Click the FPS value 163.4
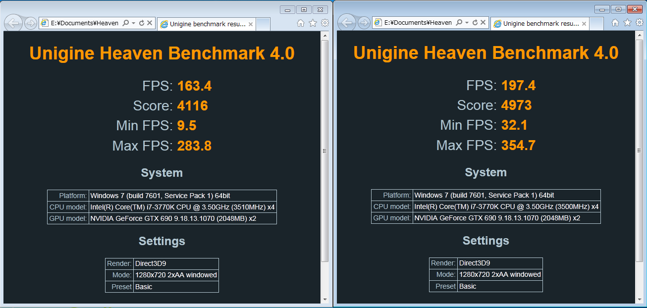This screenshot has width=647, height=308. tap(195, 86)
